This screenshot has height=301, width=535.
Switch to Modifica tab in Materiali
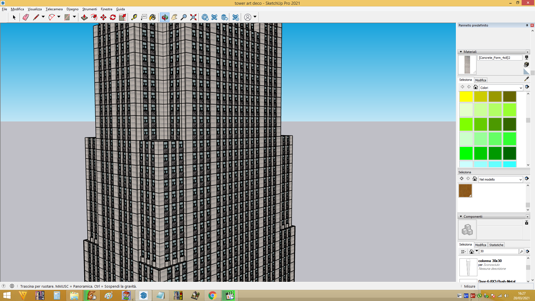tap(481, 80)
